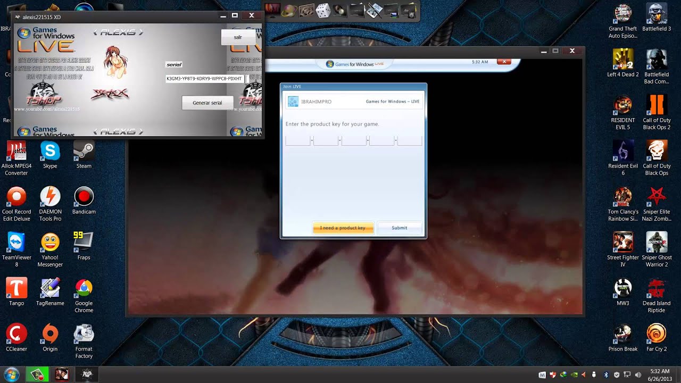The image size is (681, 383).
Task: Select the Call of Duty Black Ops icon
Action: (x=657, y=151)
